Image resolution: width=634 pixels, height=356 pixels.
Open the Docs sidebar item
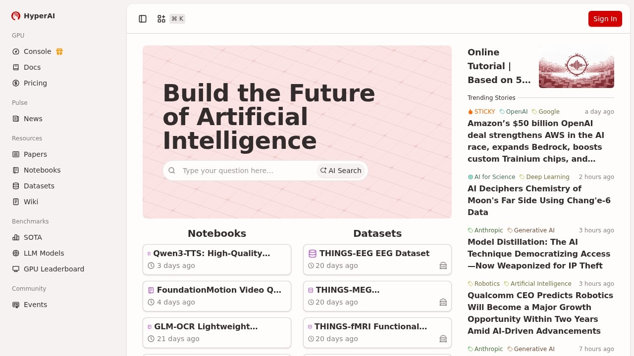[32, 67]
